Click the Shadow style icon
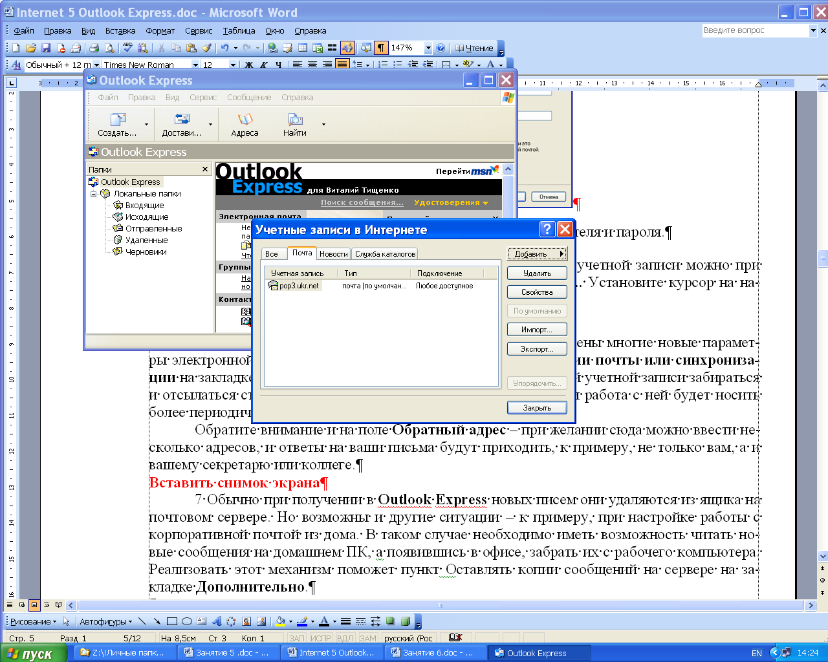Viewport: 828px width, 662px height. (390, 621)
